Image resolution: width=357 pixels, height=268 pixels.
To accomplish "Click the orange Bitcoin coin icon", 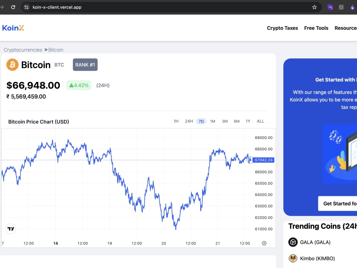I will click(x=12, y=65).
